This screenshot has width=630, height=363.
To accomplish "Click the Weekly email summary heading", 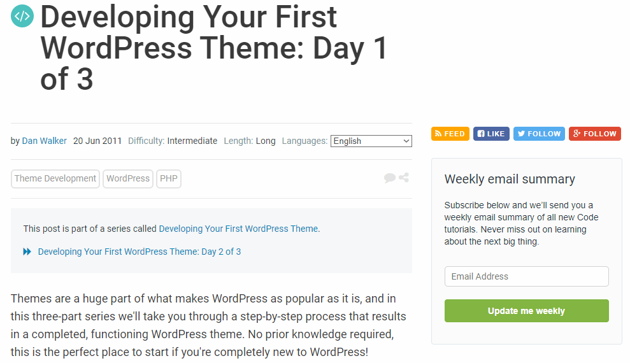I will coord(510,179).
